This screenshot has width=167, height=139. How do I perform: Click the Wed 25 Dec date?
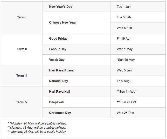[x=125, y=113]
